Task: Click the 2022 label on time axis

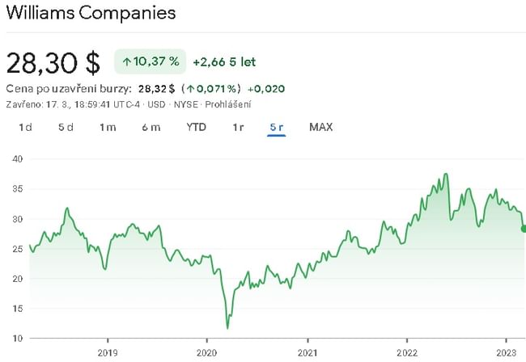Action: click(x=406, y=352)
